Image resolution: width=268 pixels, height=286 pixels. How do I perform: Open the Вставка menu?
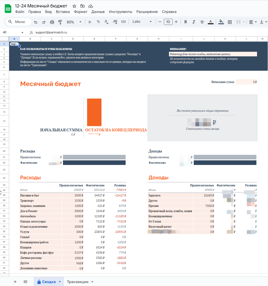tap(63, 12)
